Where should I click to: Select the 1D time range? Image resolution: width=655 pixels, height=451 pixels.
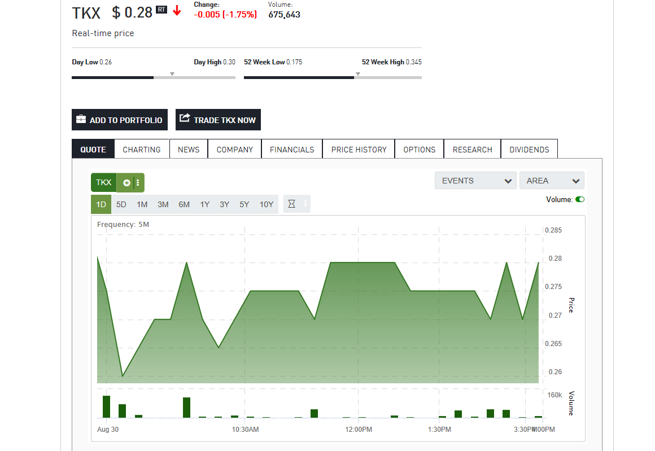coord(101,204)
